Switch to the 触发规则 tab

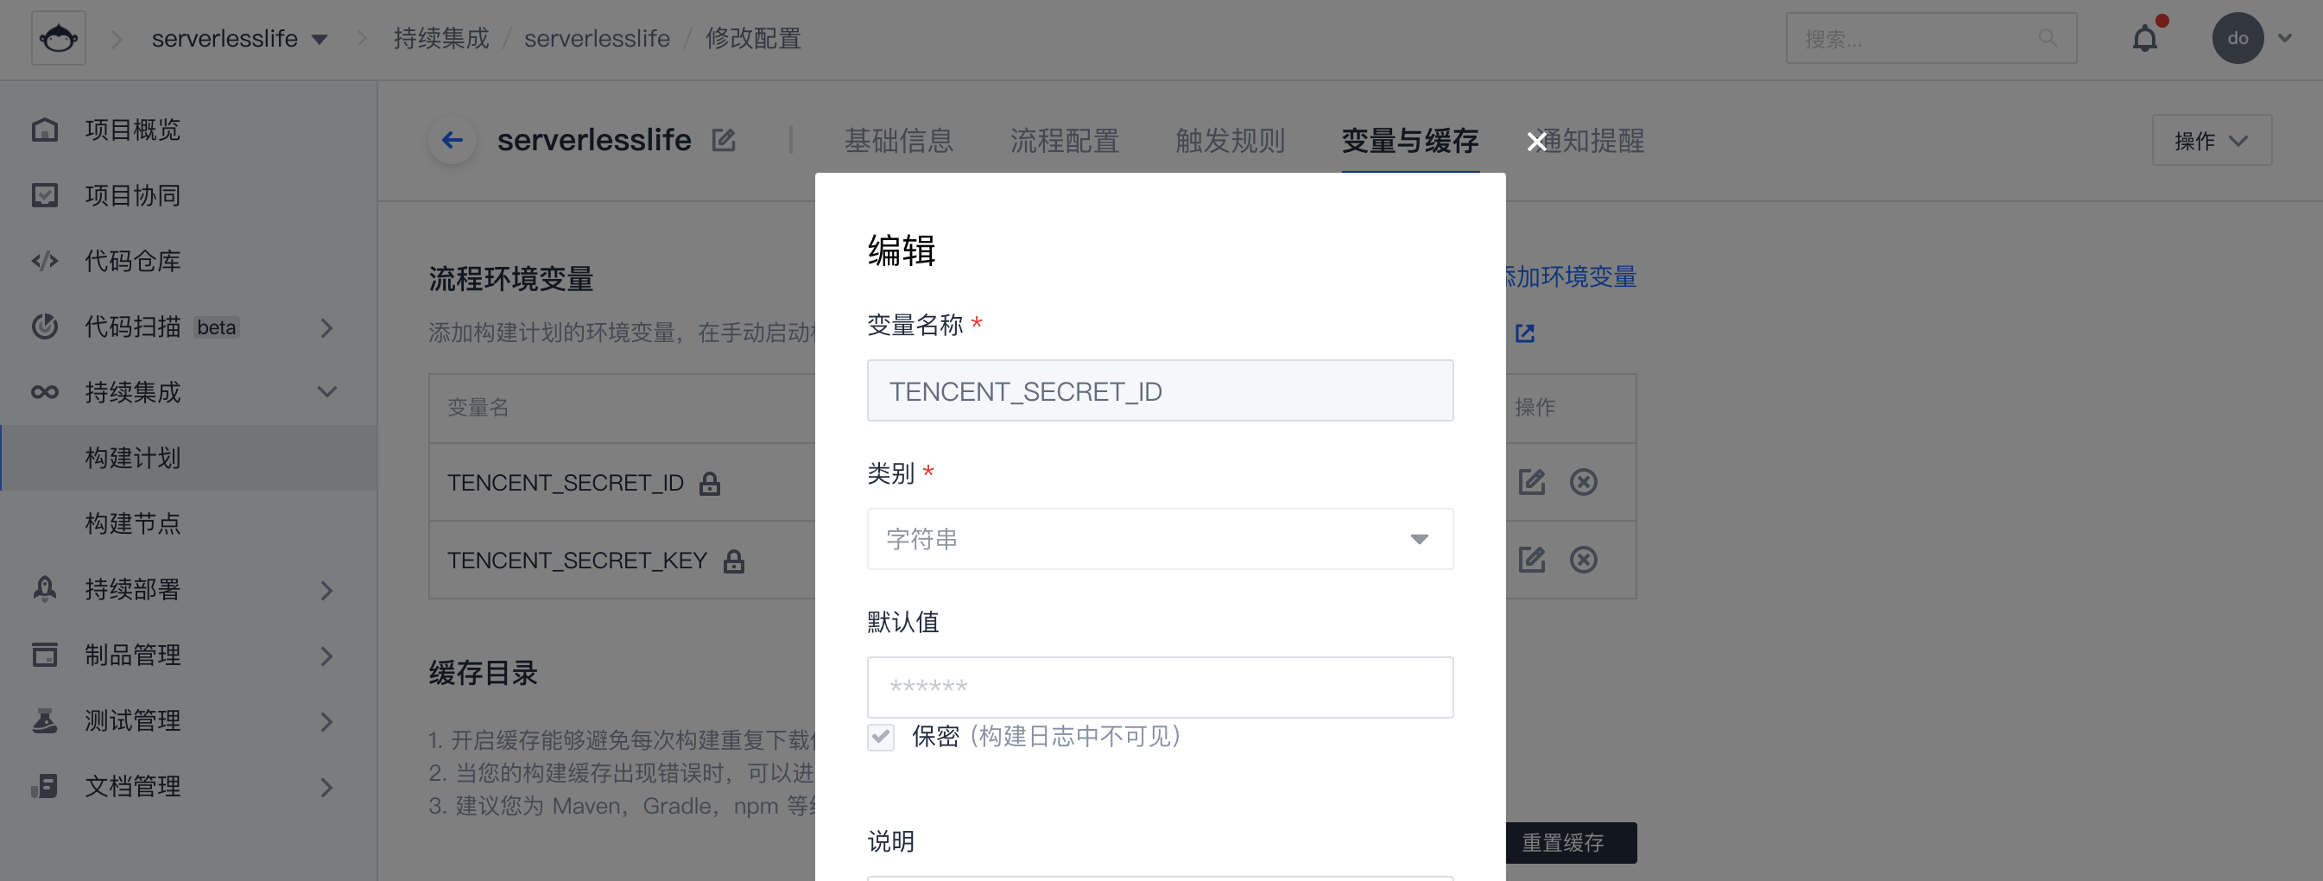[x=1229, y=141]
